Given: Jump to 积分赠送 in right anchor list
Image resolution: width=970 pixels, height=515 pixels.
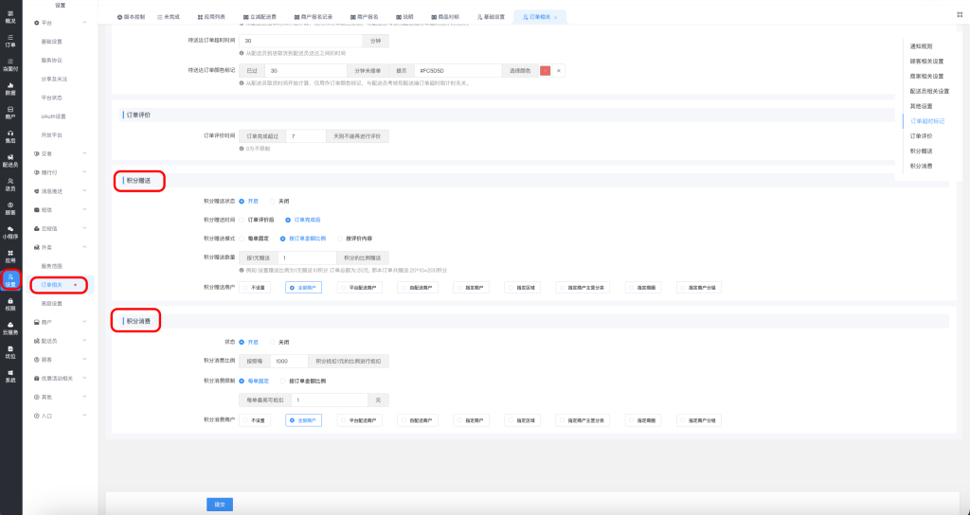Looking at the screenshot, I should coord(921,151).
